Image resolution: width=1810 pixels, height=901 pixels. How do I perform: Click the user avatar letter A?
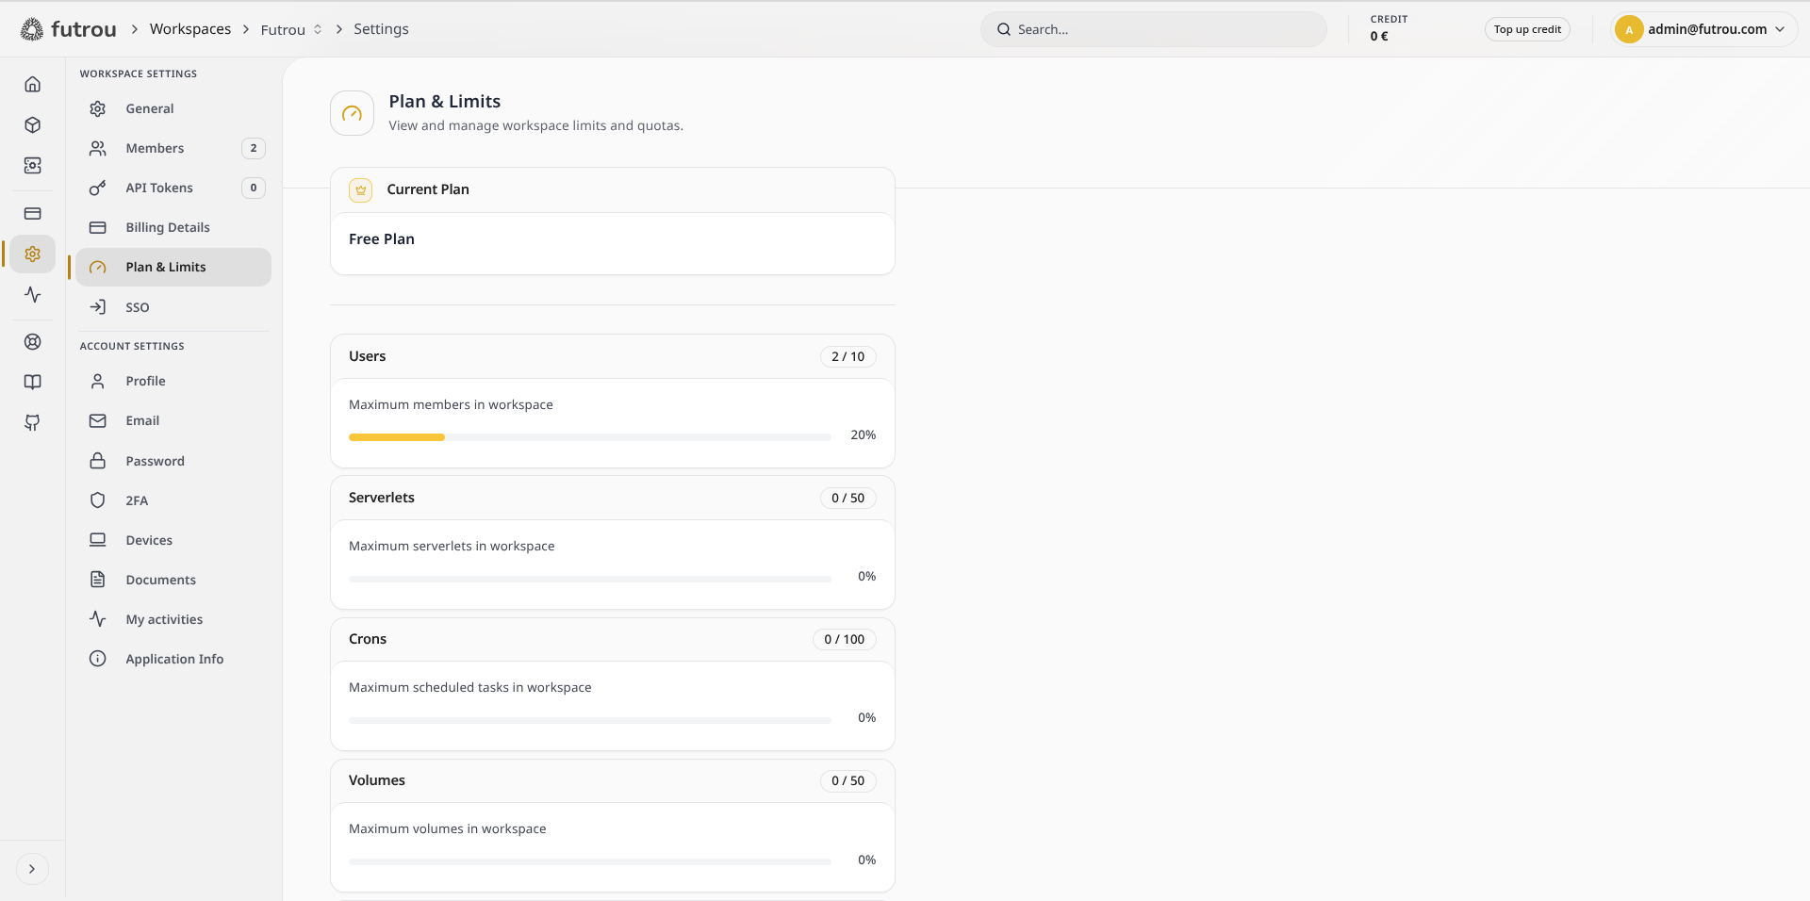pyautogui.click(x=1628, y=29)
